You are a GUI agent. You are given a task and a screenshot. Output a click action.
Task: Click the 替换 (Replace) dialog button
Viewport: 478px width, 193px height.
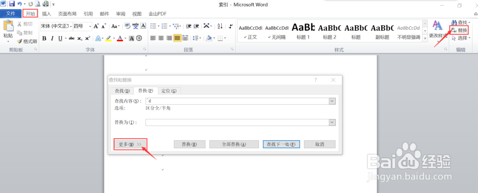tap(189, 144)
